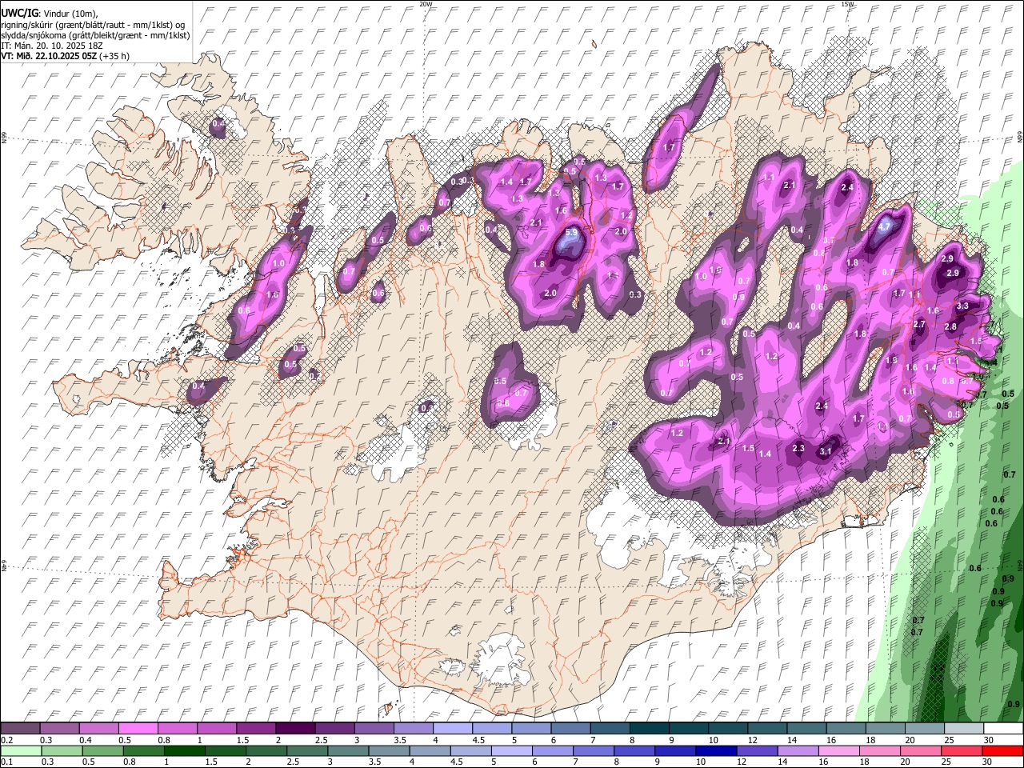Click the valid time line "VT: Mið. 22.10.2025 05Z (+35 h)"
The width and height of the screenshot is (1024, 768).
pyautogui.click(x=66, y=56)
